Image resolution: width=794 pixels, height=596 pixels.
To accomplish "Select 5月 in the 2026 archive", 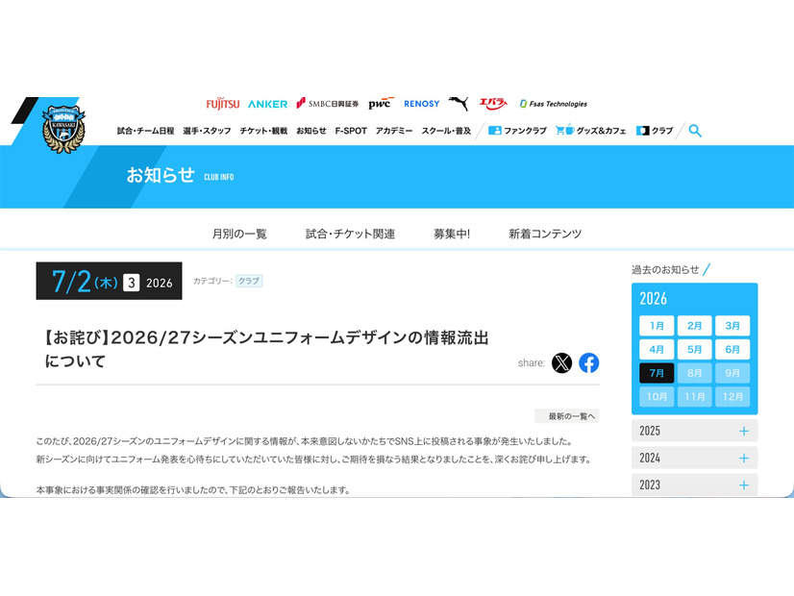I will tap(695, 349).
